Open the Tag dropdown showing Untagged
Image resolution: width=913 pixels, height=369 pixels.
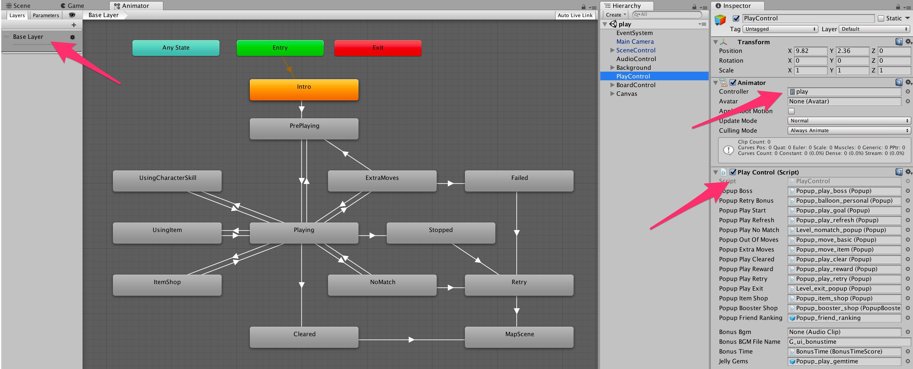(x=779, y=29)
